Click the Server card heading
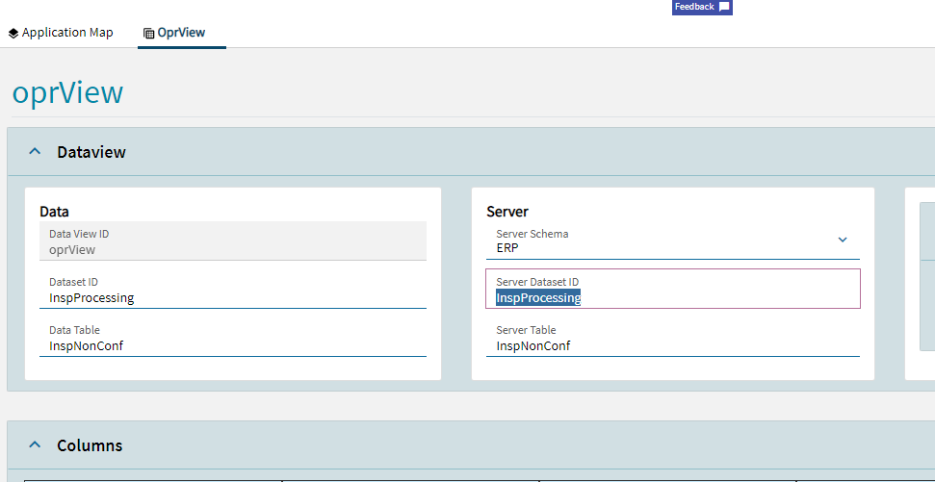The image size is (935, 482). coord(507,211)
